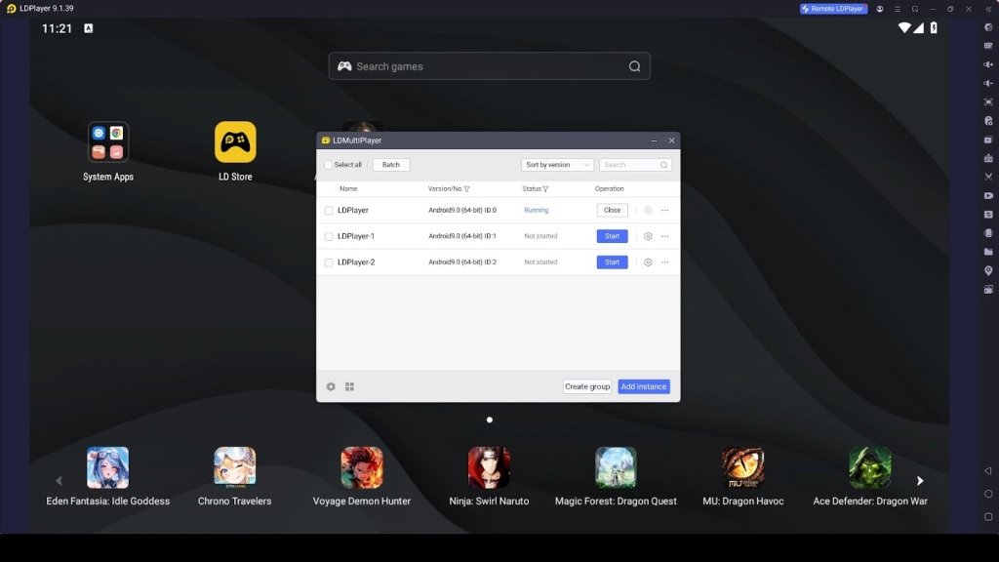Open more options for LDPlayer-1 row

pyautogui.click(x=665, y=236)
